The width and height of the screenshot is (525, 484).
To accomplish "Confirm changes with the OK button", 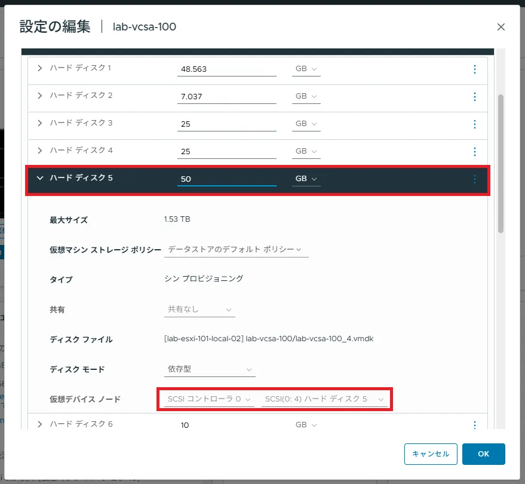I will 483,454.
